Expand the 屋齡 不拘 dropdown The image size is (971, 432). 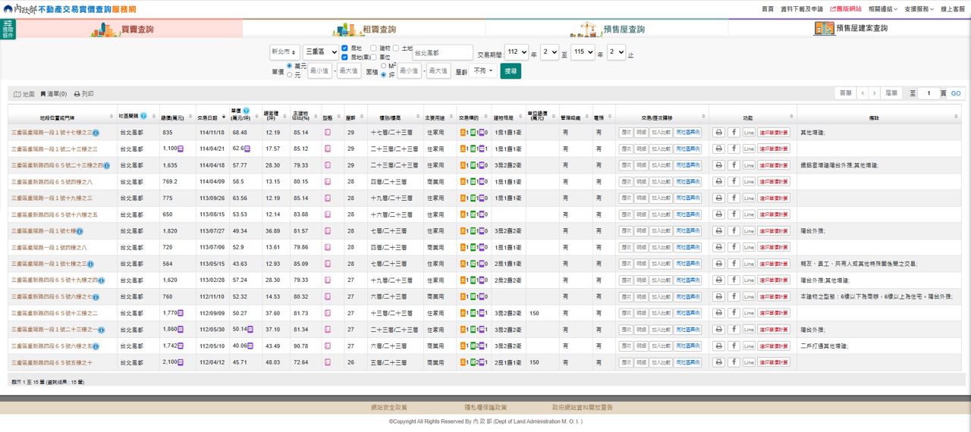(x=482, y=70)
